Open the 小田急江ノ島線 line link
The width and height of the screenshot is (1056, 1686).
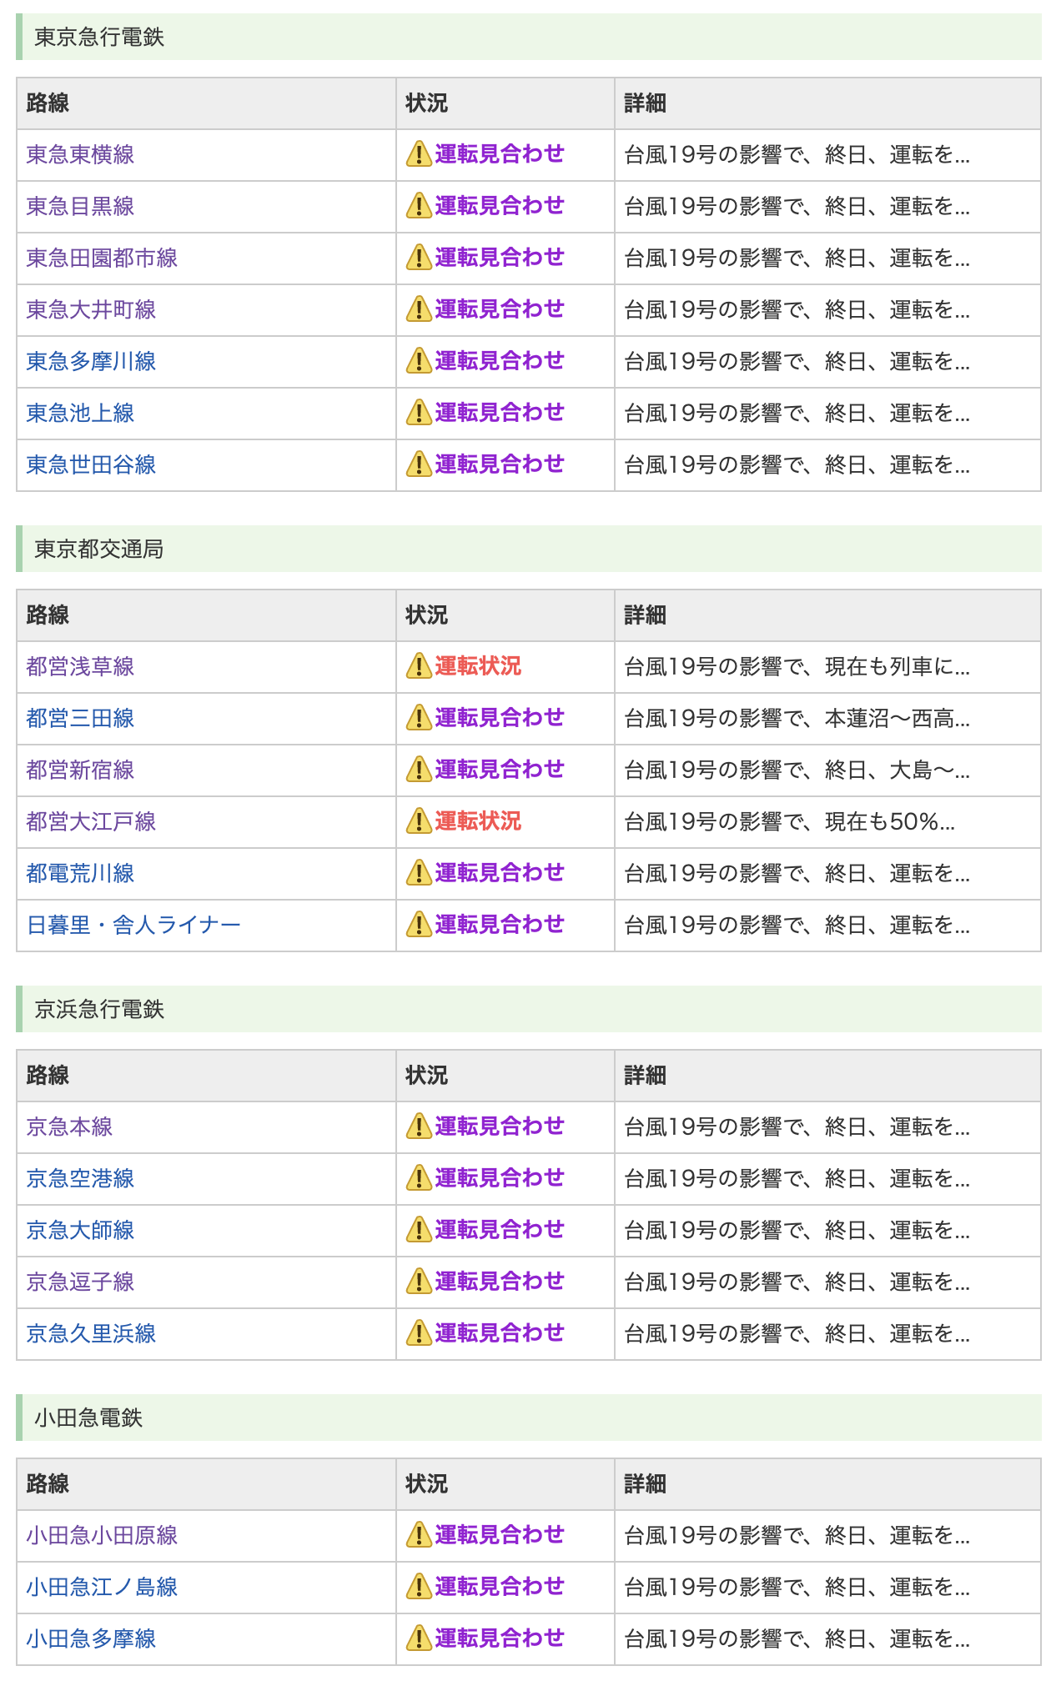click(102, 1588)
